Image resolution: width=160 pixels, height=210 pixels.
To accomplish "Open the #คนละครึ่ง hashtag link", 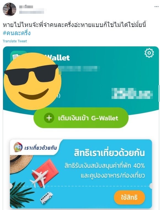I will point(17,33).
